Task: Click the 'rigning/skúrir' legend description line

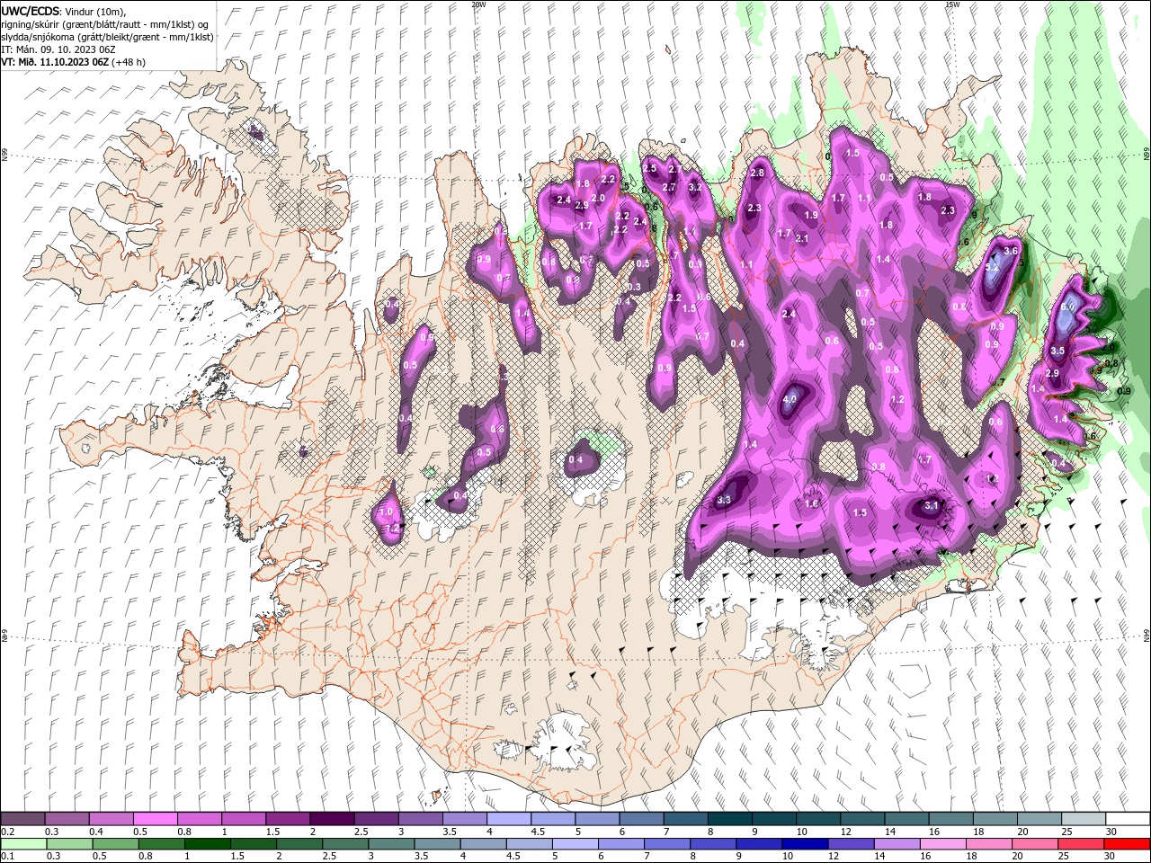Action: tap(104, 24)
